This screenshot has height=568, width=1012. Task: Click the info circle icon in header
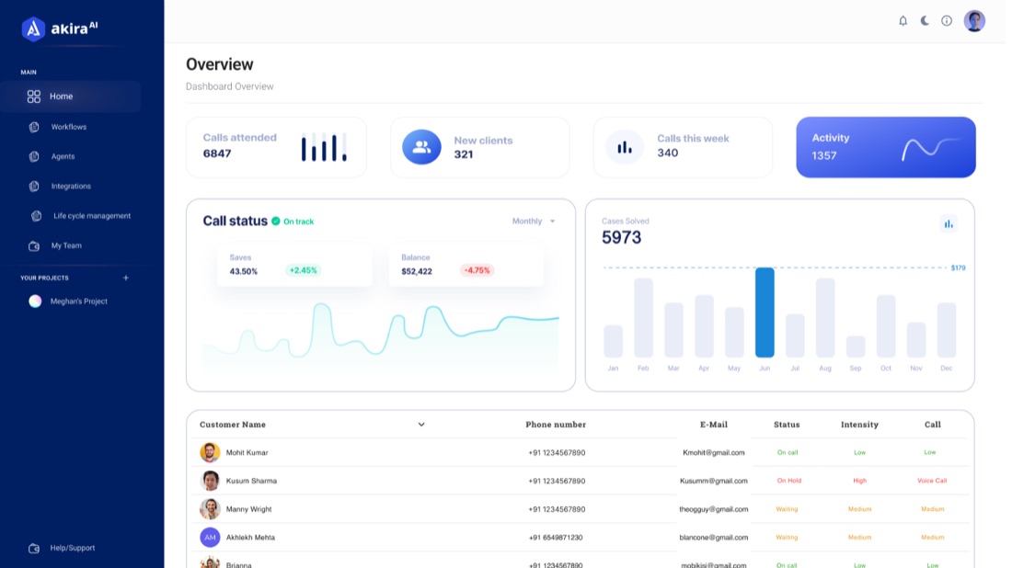tap(946, 20)
